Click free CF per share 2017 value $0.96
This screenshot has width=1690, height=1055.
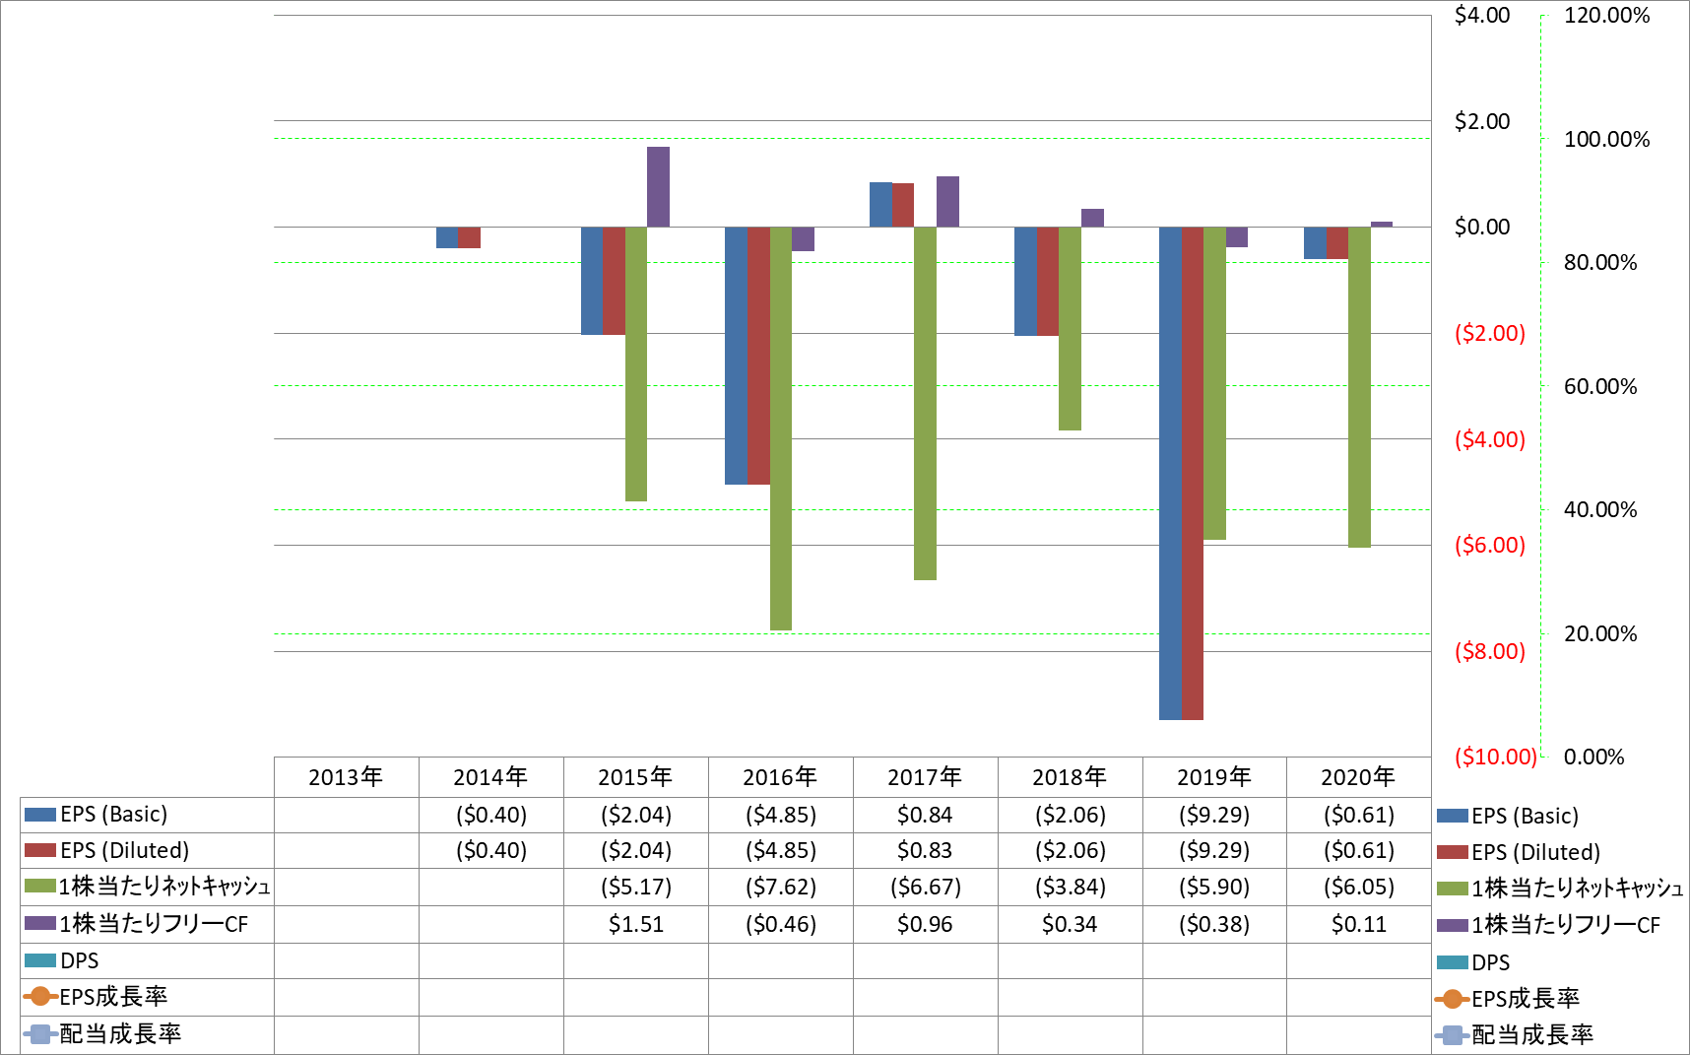[x=925, y=925]
